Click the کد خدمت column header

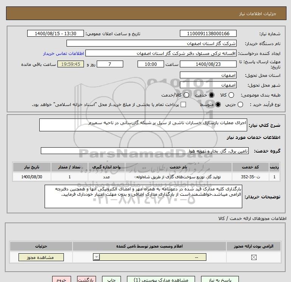click(x=250, y=167)
